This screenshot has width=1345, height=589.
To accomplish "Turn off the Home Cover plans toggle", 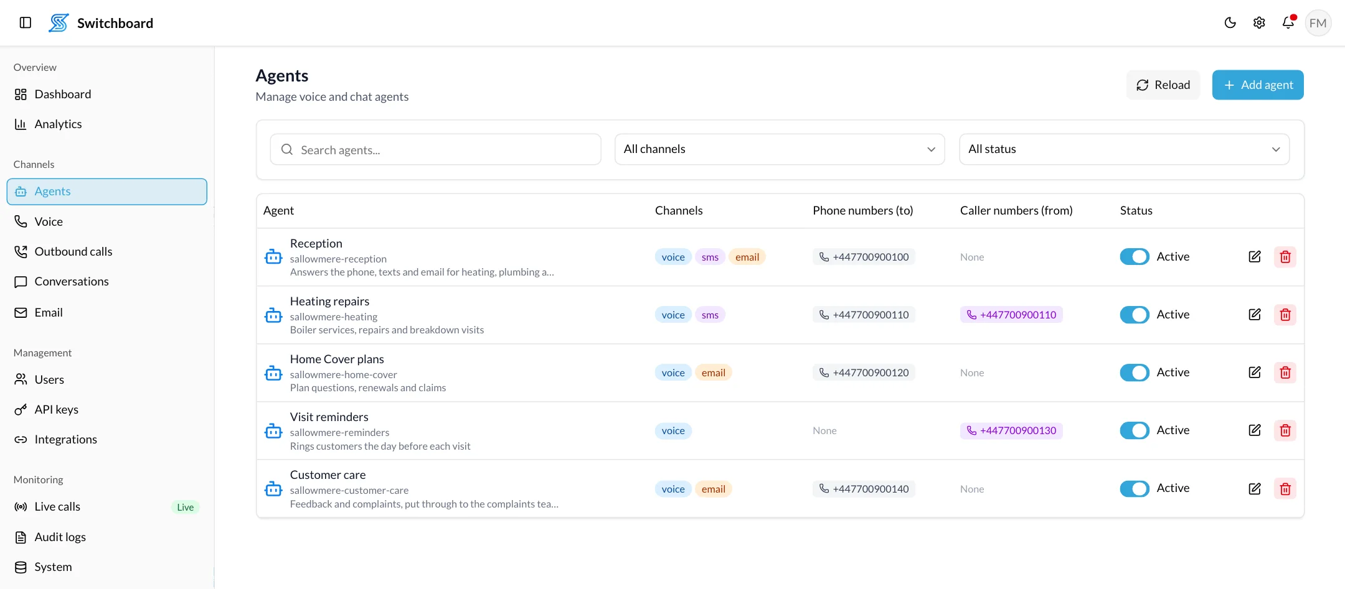I will [1135, 373].
